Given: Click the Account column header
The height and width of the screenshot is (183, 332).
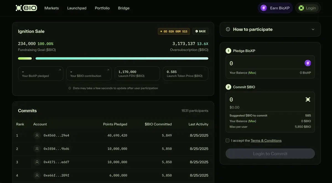Looking at the screenshot, I should tap(40, 124).
